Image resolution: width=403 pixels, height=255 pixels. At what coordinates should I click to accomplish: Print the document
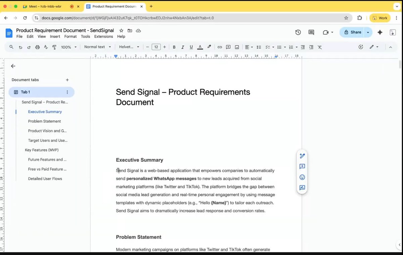[x=37, y=47]
